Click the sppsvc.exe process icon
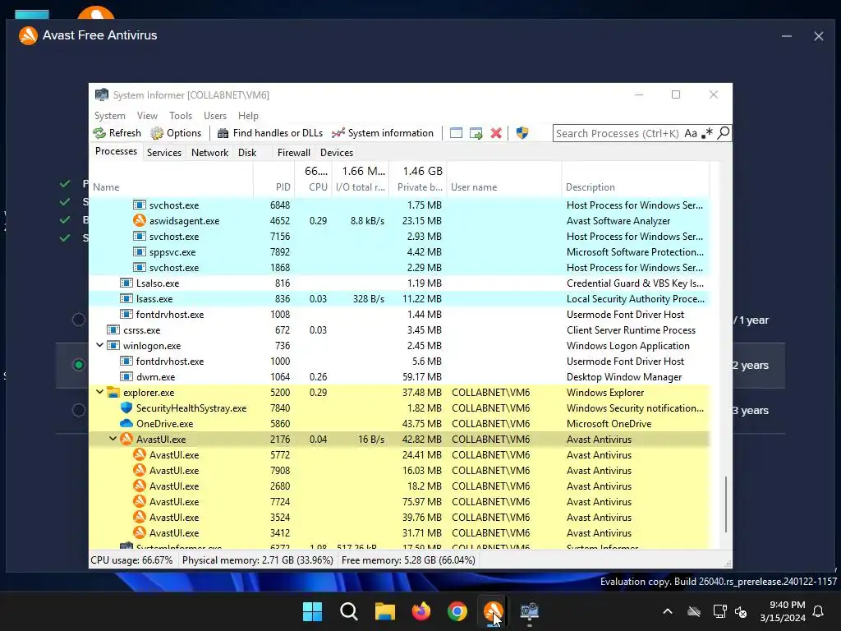841x631 pixels. [x=140, y=251]
